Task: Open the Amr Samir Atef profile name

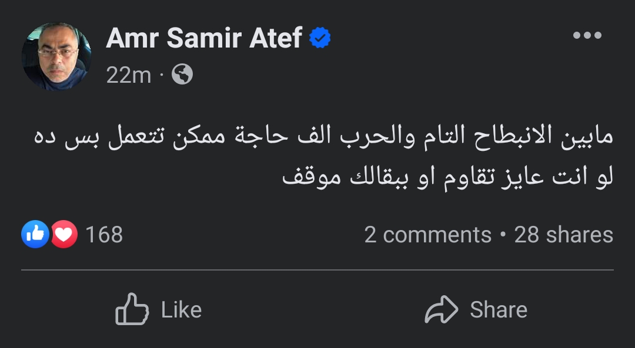Action: pos(204,39)
